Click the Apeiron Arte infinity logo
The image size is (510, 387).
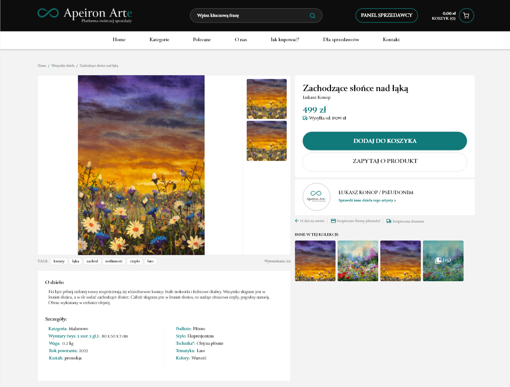pyautogui.click(x=48, y=13)
